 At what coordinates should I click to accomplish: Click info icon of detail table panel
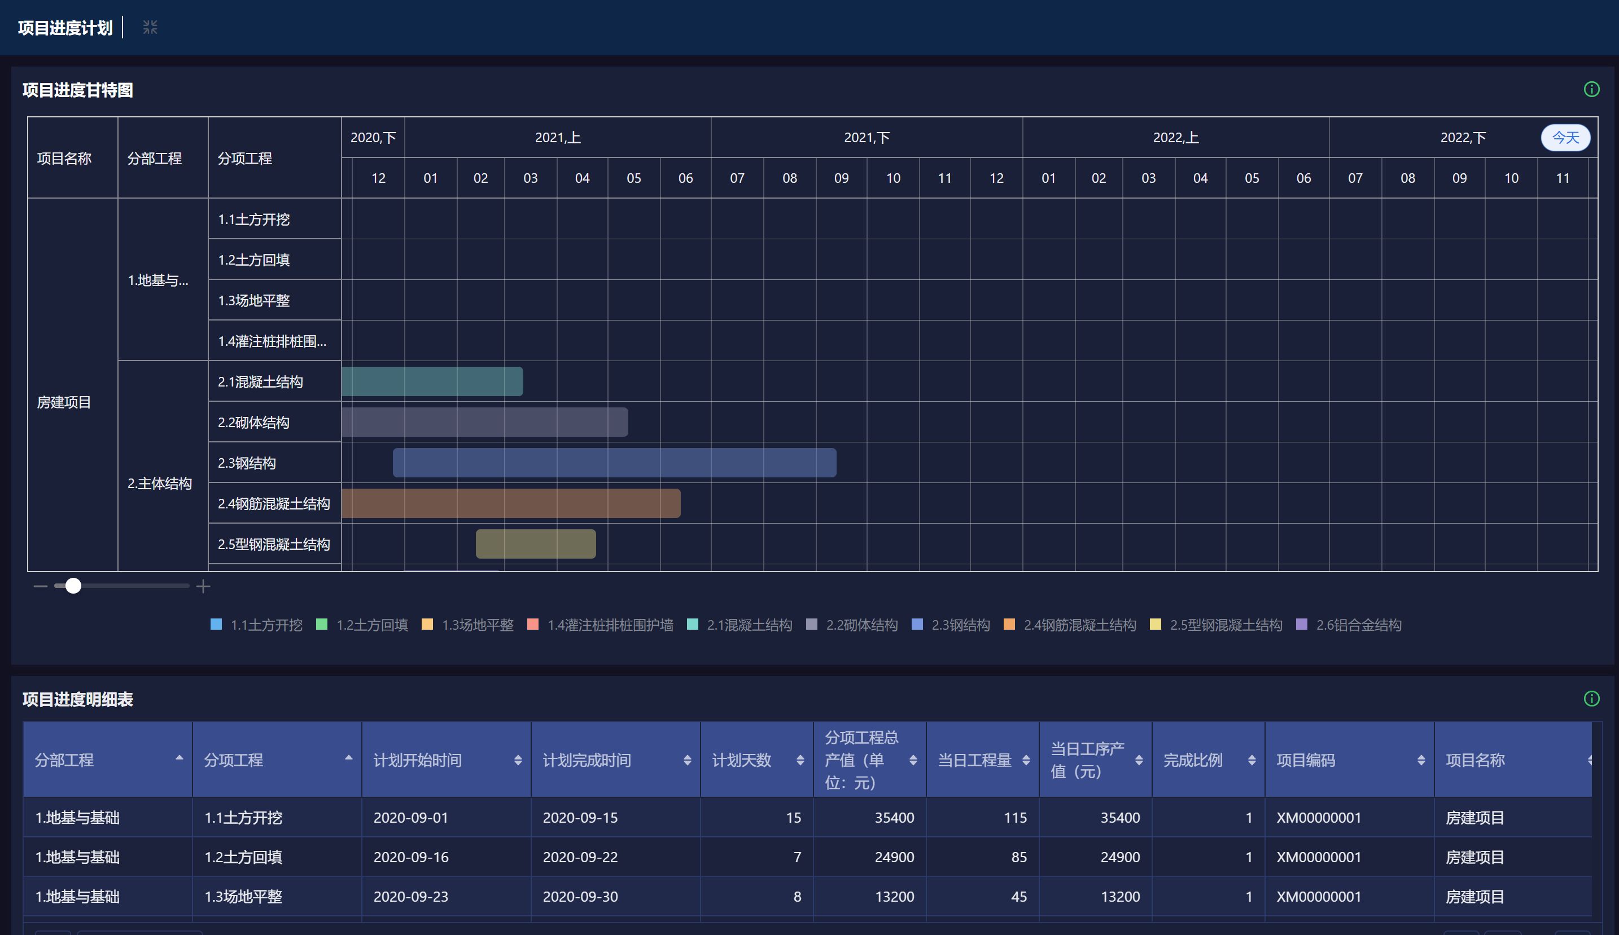[1591, 698]
